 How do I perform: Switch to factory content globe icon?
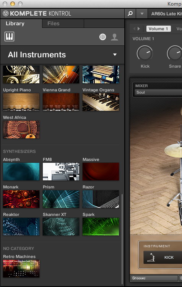click(102, 37)
